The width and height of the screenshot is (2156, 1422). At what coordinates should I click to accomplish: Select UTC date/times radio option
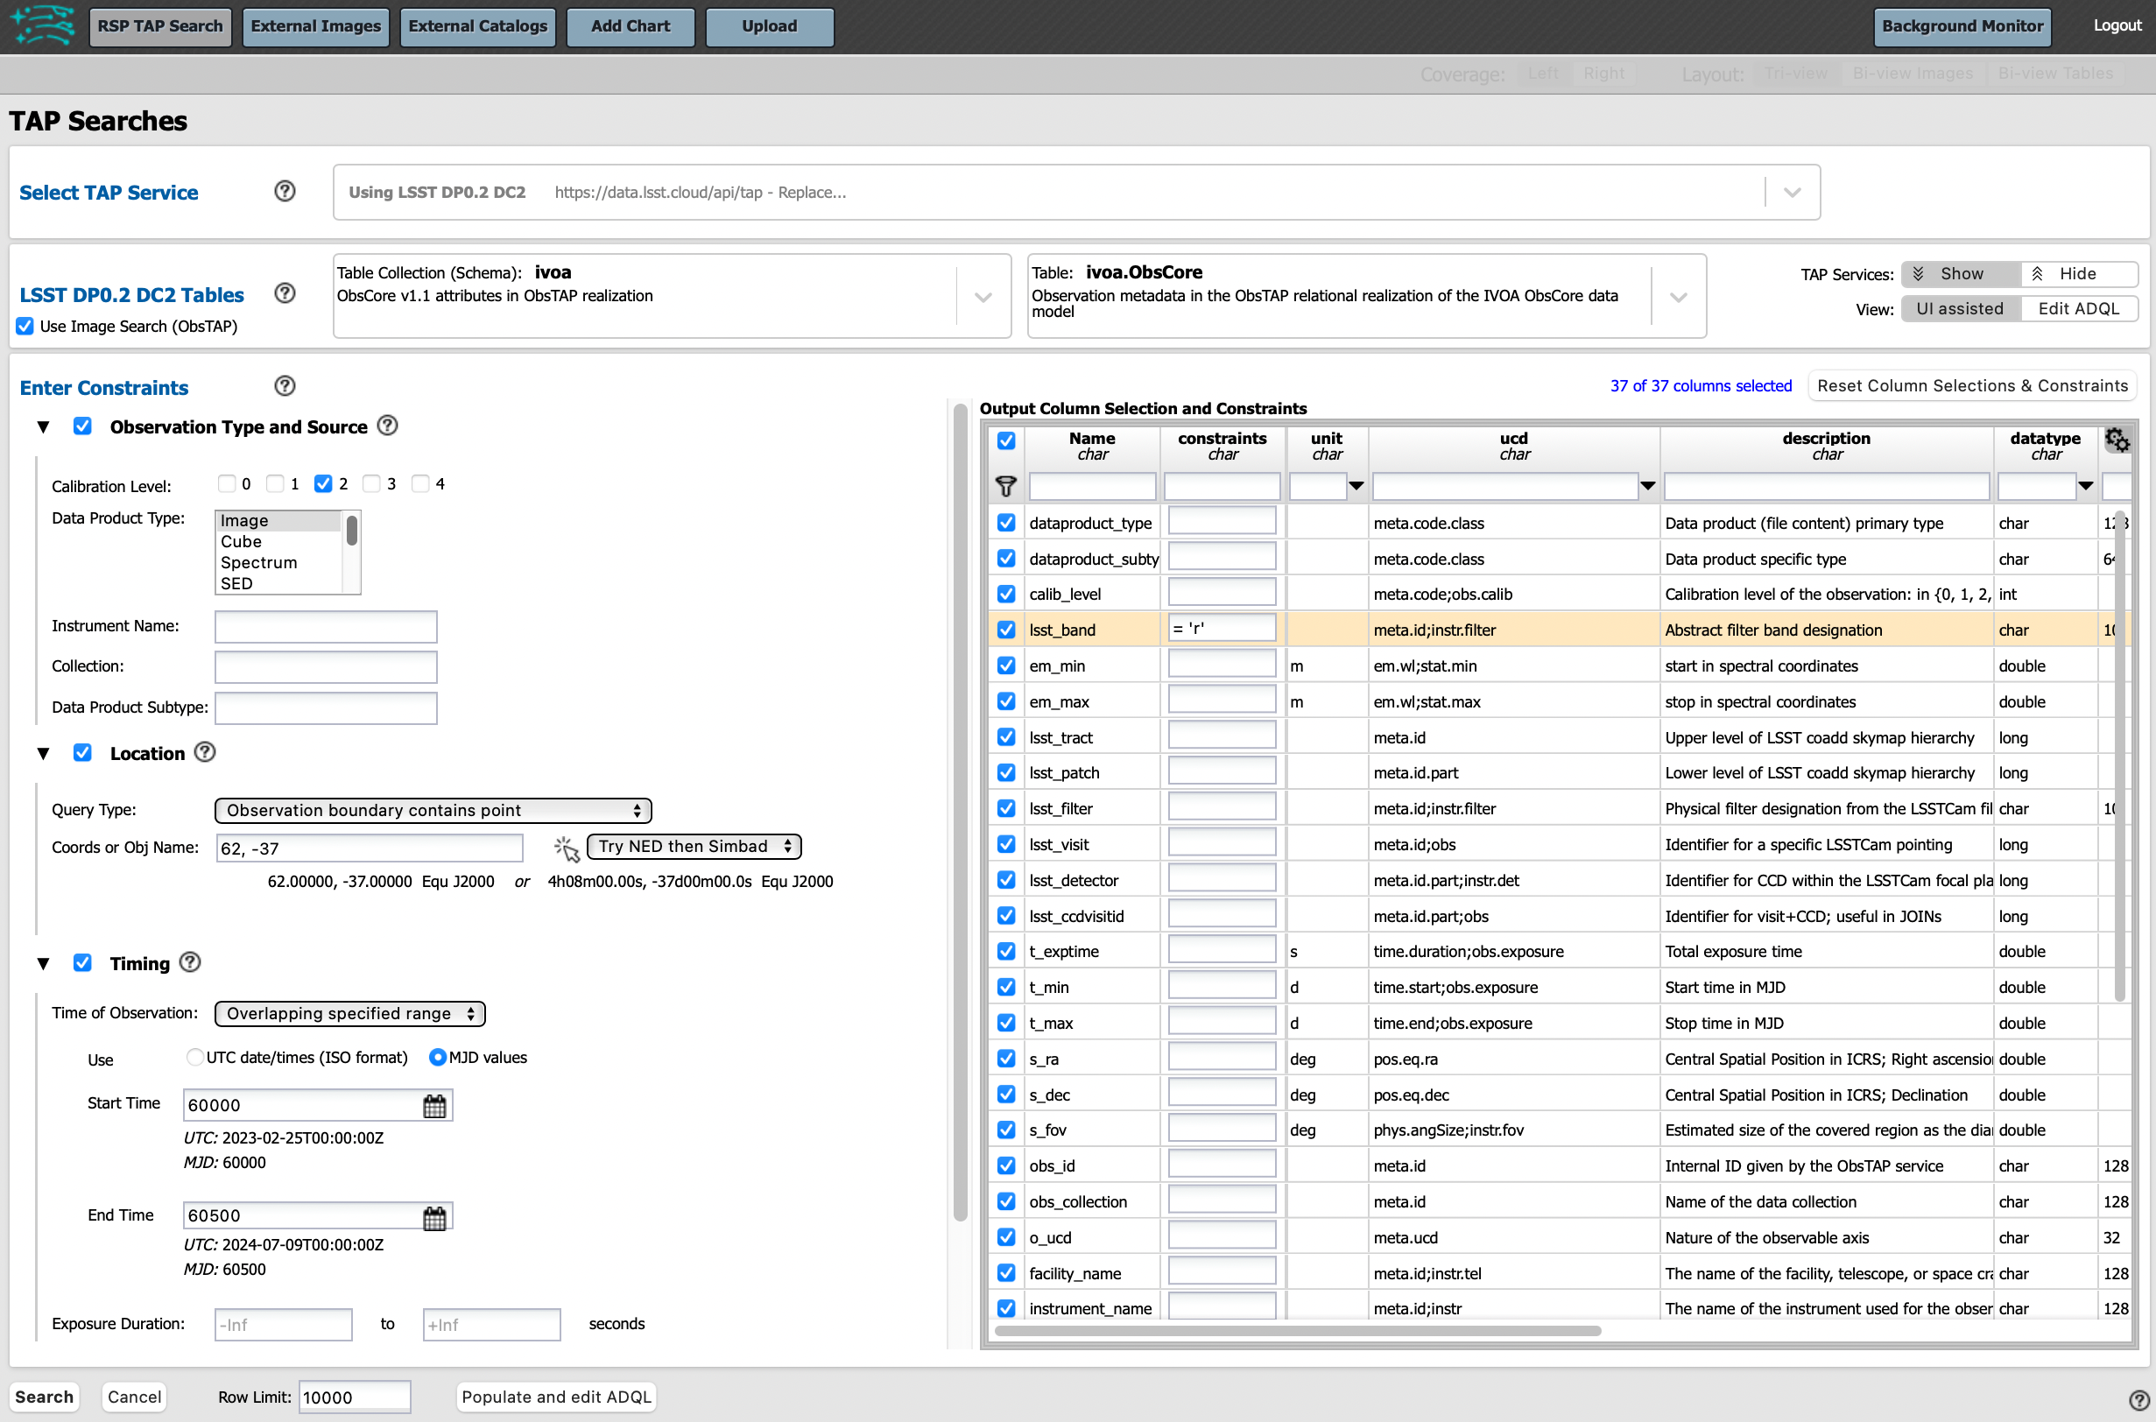(x=194, y=1058)
